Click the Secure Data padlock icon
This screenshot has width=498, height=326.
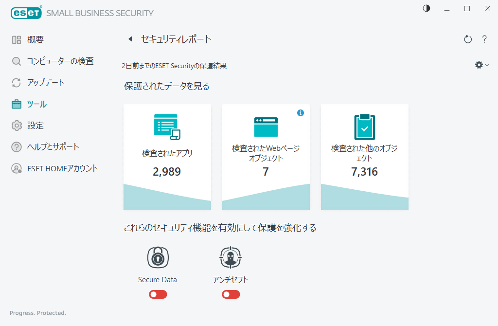[158, 257]
